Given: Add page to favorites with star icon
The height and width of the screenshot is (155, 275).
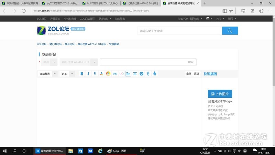Looking at the screenshot, I should pyautogui.click(x=231, y=11).
